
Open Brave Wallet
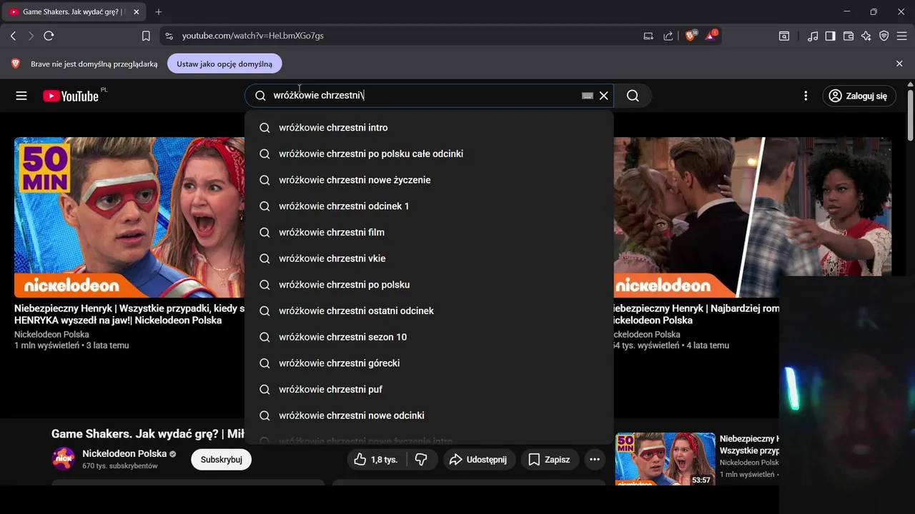[x=849, y=36]
